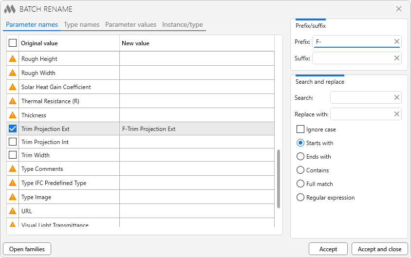Viewport: 411px width, 258px height.
Task: Uncheck the Trim Projection Ext checkbox
Action: [13, 129]
